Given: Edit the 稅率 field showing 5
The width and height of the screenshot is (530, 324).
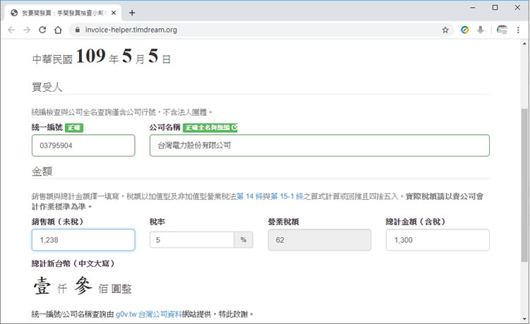Looking at the screenshot, I should 192,240.
